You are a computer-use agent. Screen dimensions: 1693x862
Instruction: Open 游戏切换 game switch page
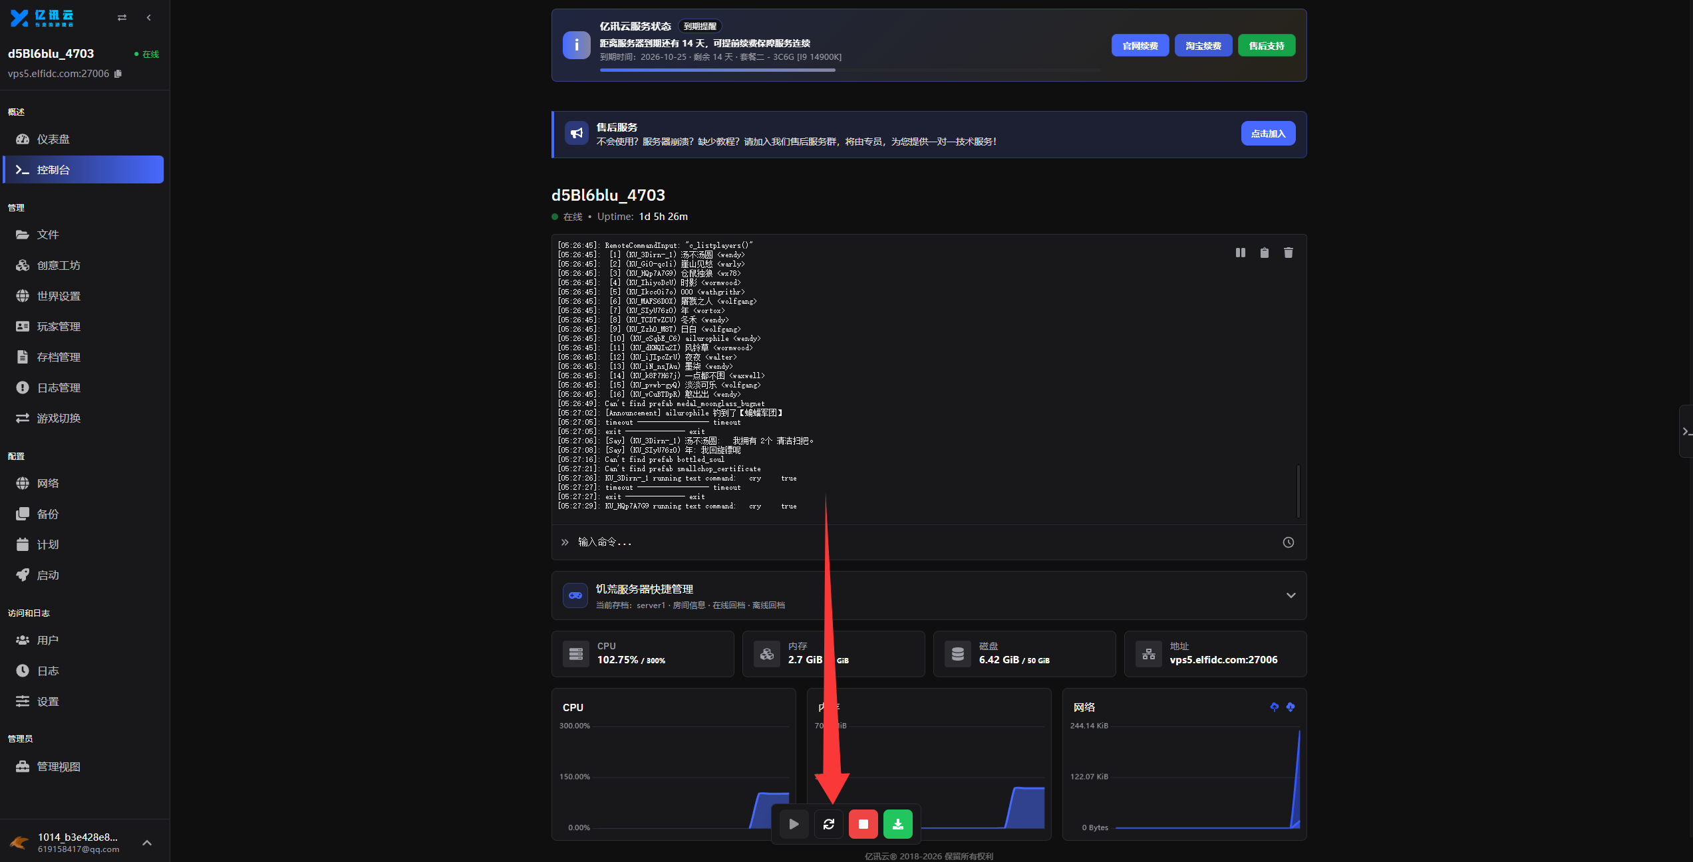click(x=83, y=418)
